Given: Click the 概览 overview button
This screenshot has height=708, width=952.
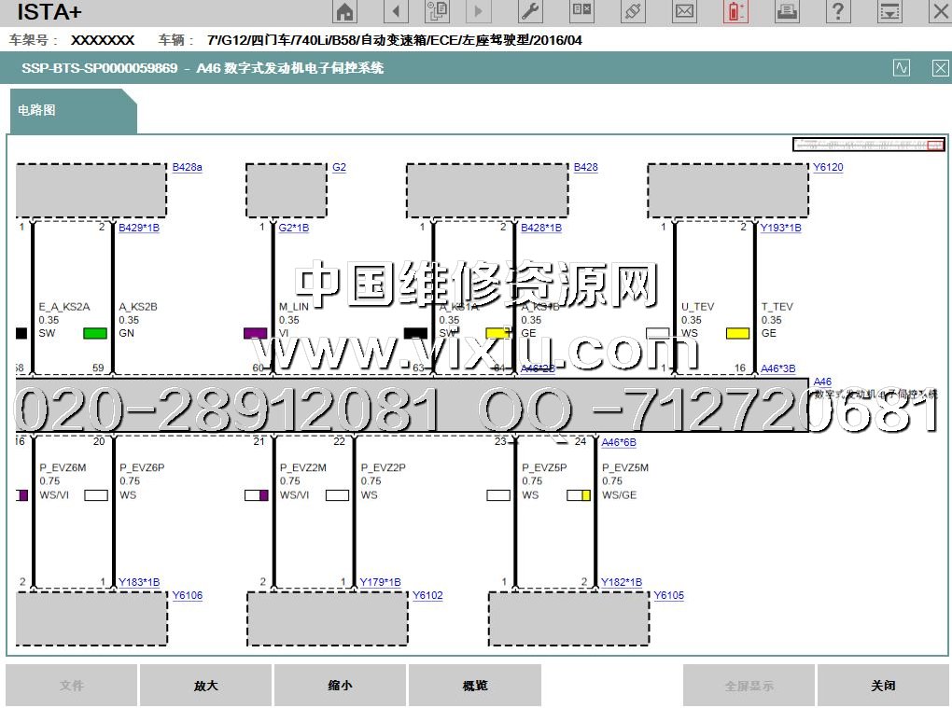Looking at the screenshot, I should pos(475,686).
